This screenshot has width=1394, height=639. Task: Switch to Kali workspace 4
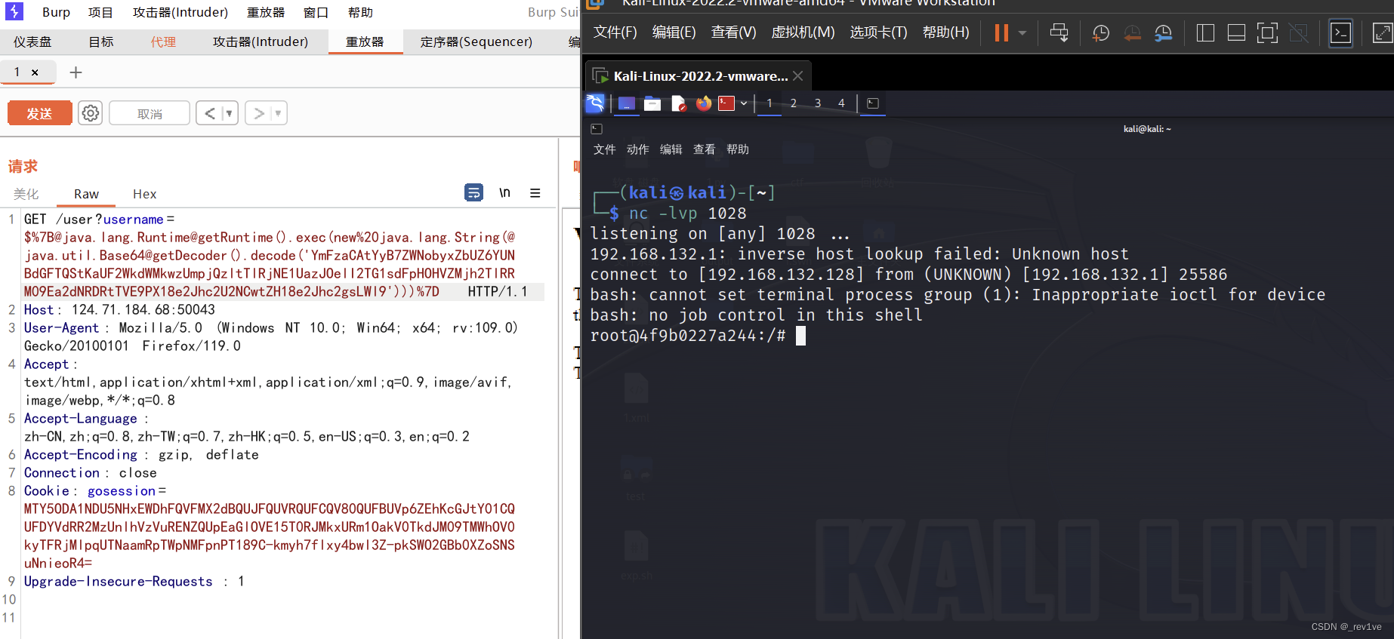(842, 103)
